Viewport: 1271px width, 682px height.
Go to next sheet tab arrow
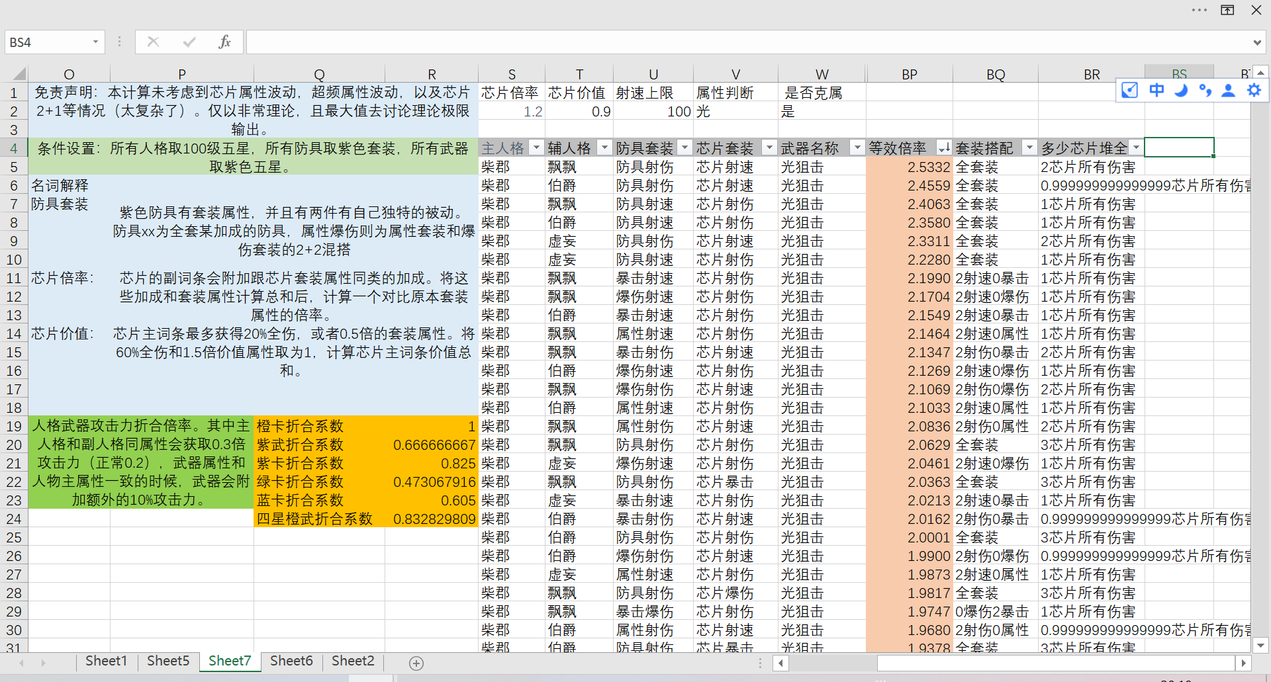click(x=44, y=662)
